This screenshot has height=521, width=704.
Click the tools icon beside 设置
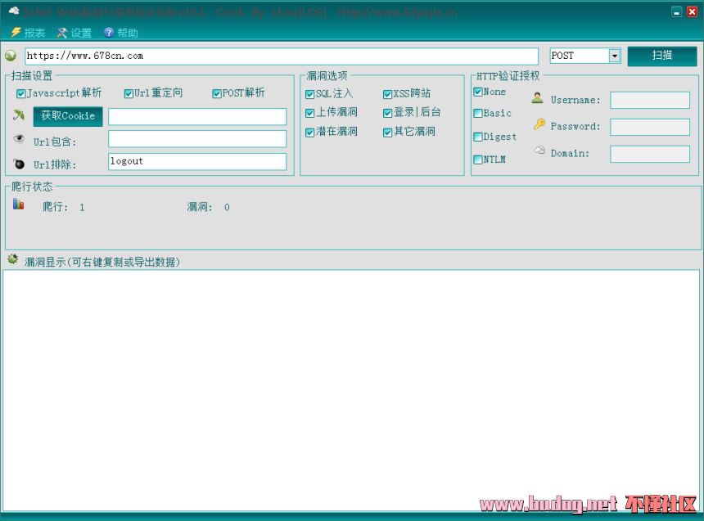point(62,33)
